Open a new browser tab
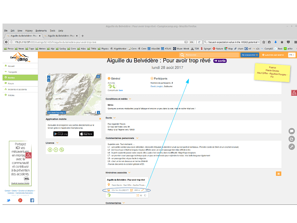Image resolution: width=297 pixels, height=223 pixels. point(83,36)
